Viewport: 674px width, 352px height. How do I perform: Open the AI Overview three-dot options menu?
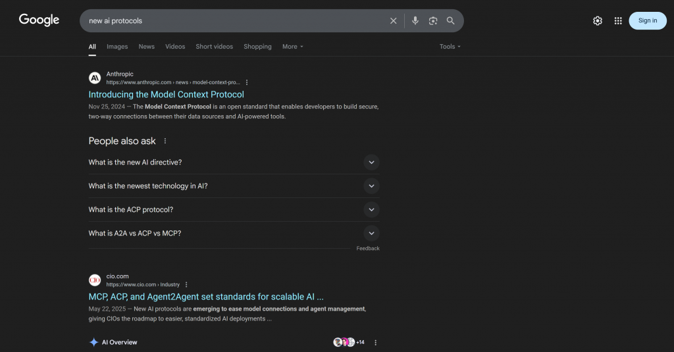(x=376, y=343)
